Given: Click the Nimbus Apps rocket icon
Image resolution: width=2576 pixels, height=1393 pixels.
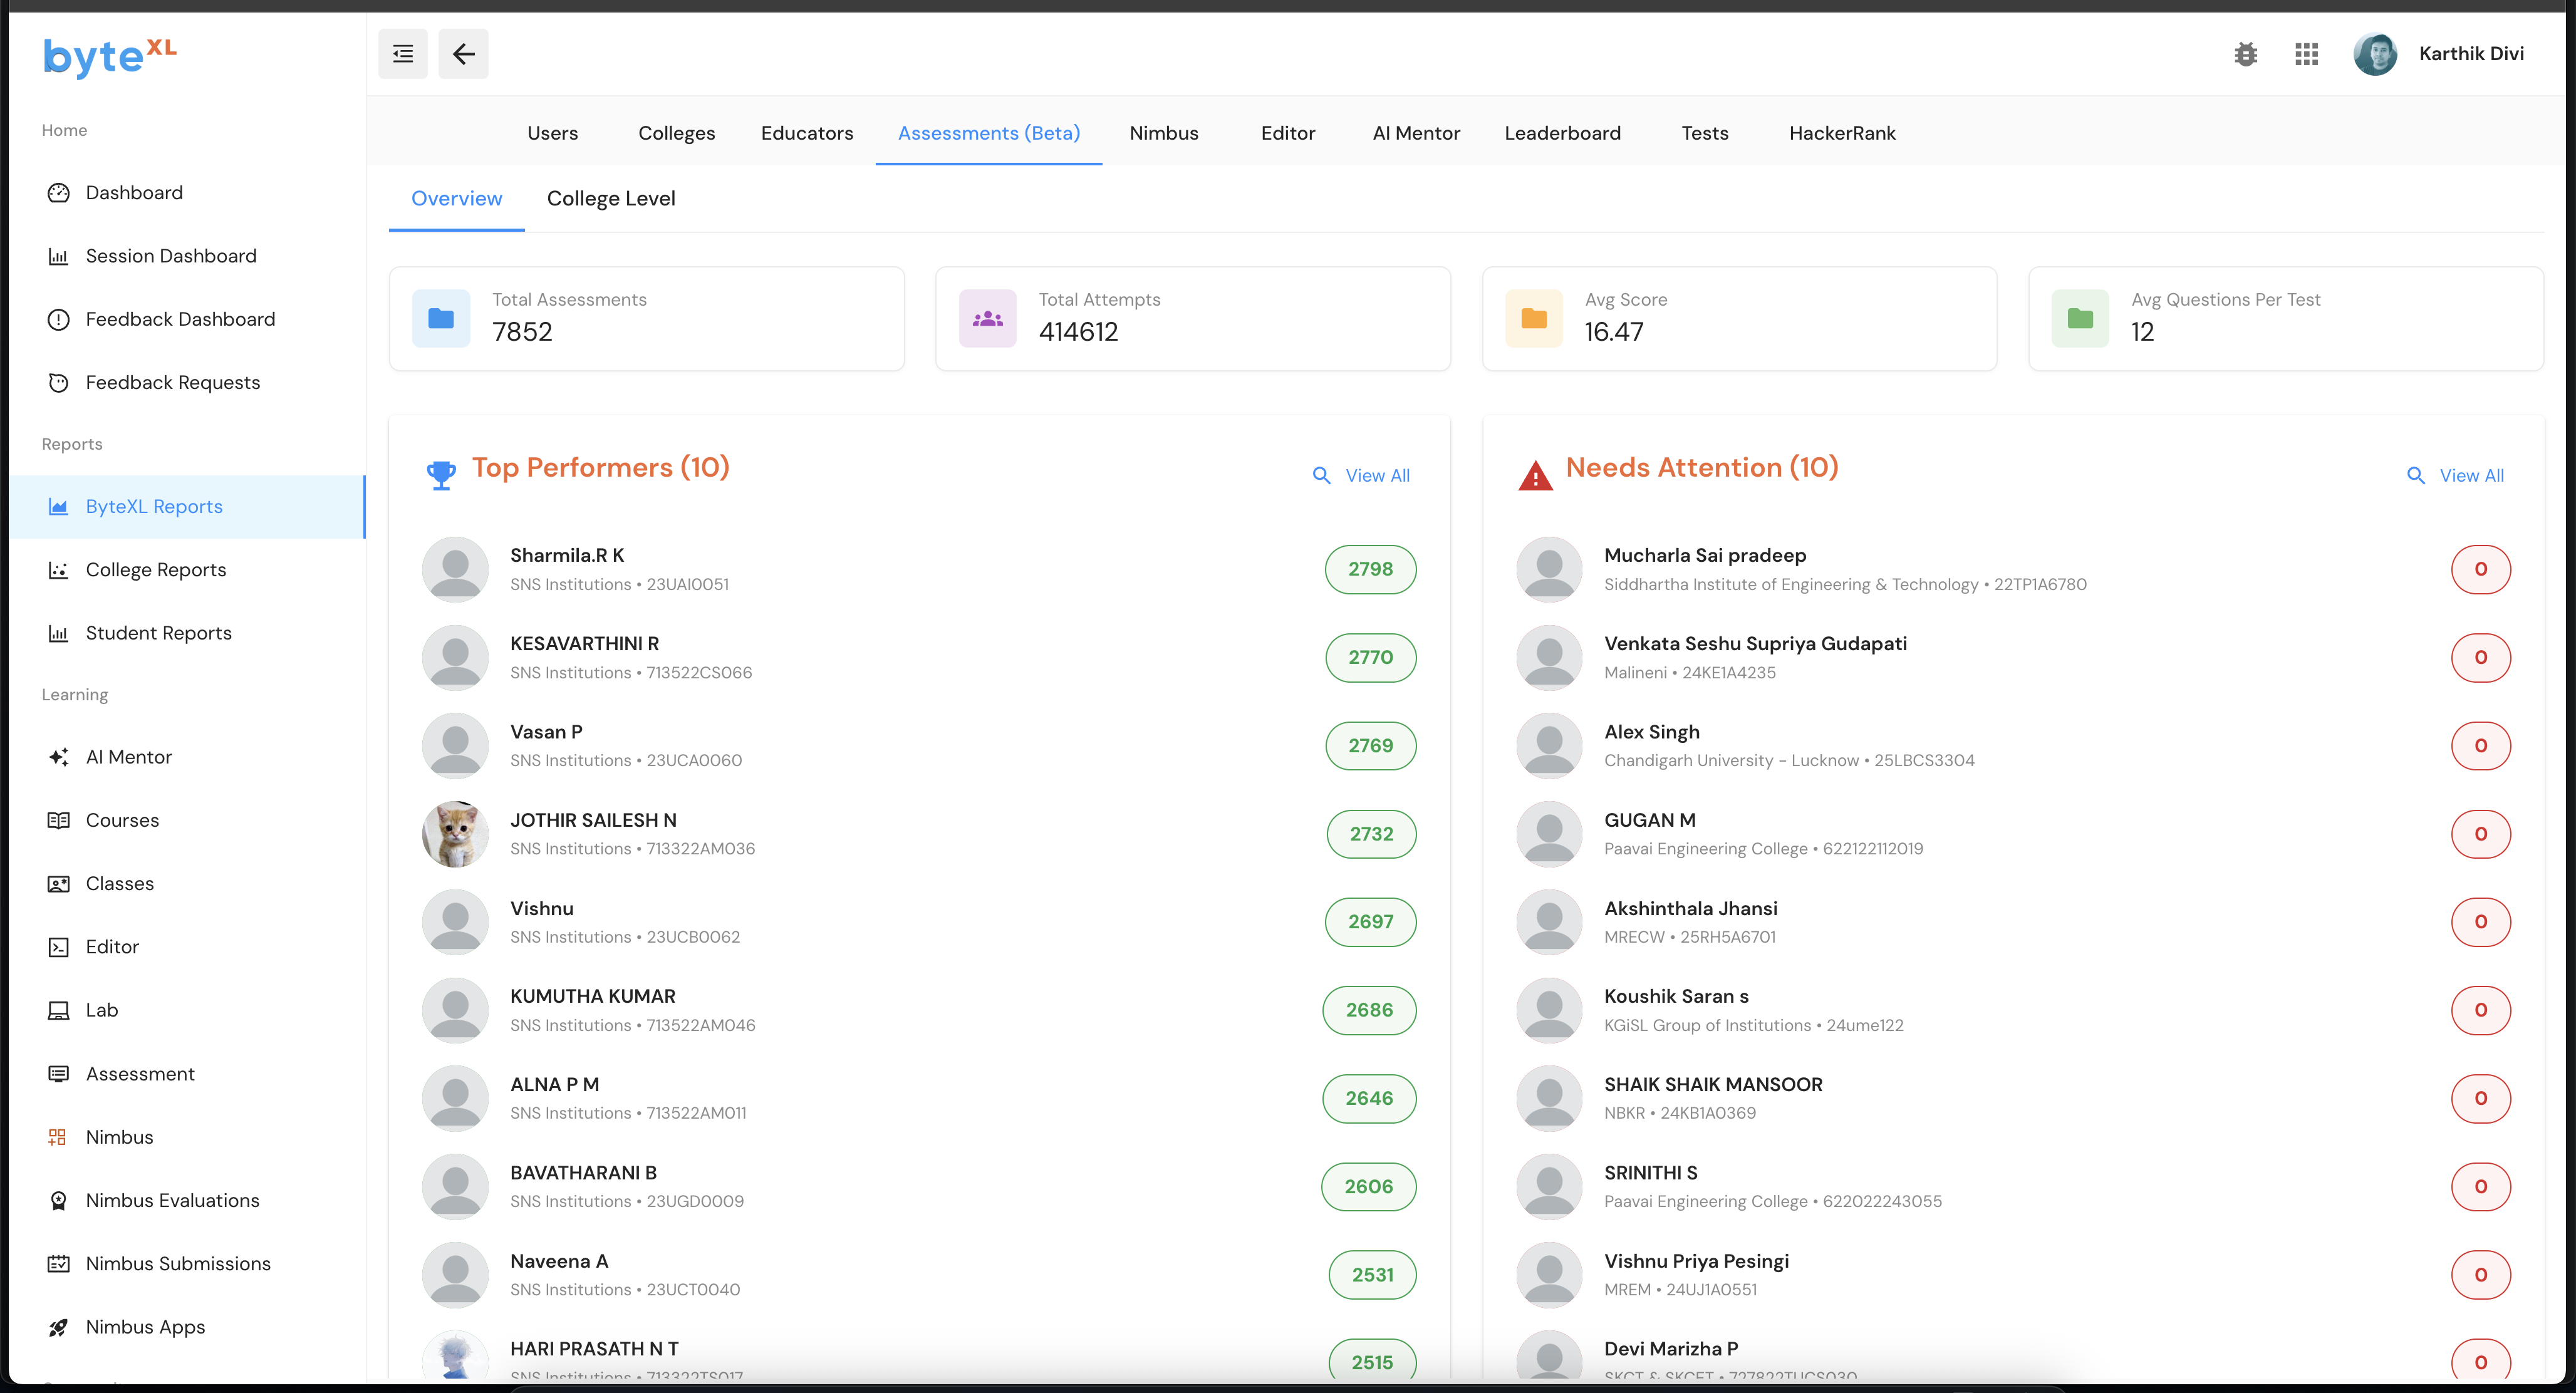Looking at the screenshot, I should (58, 1327).
